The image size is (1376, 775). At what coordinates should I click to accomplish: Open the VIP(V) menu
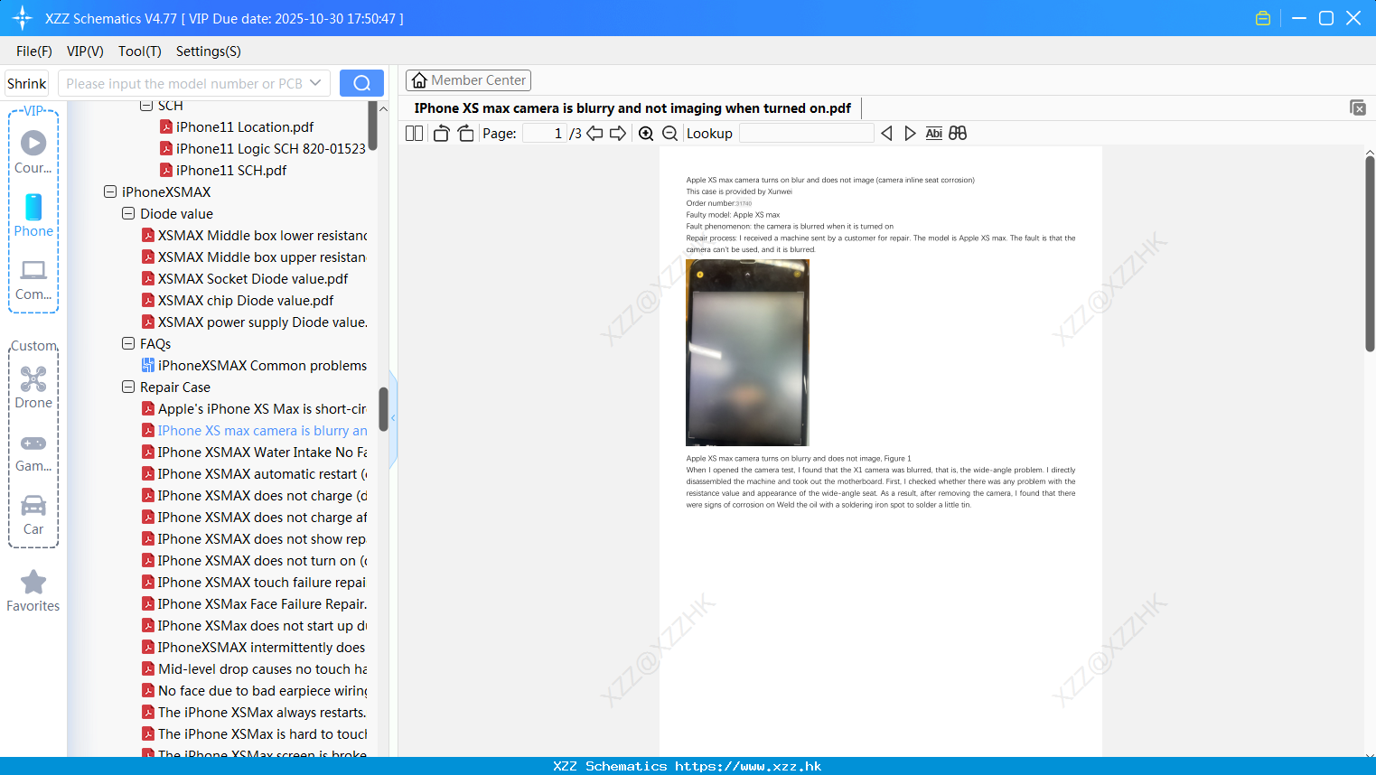coord(85,51)
